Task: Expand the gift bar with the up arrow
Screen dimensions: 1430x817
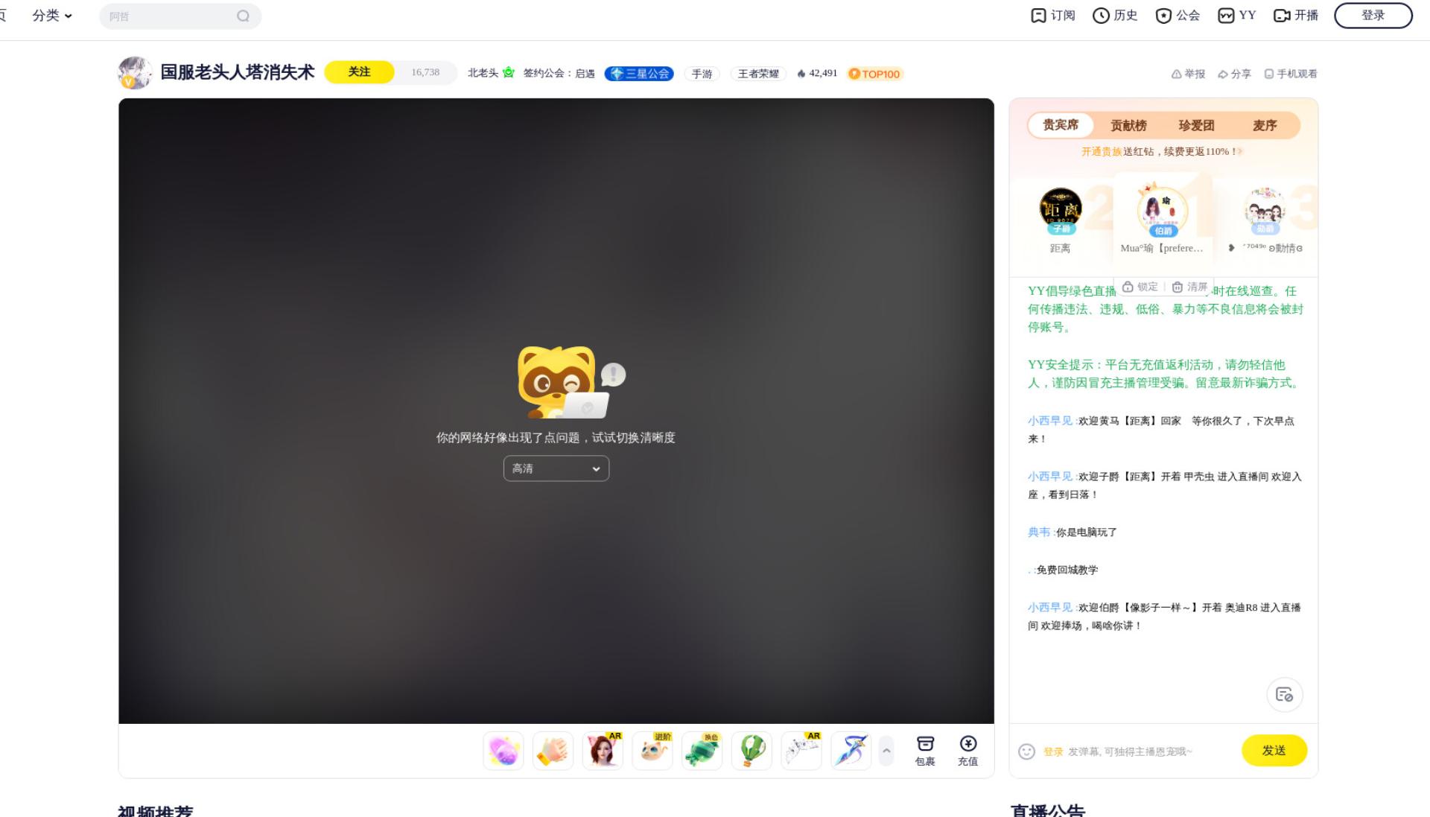Action: pos(886,751)
